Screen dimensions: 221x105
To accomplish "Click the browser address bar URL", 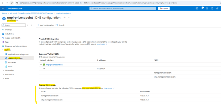I will tap(98, 3).
